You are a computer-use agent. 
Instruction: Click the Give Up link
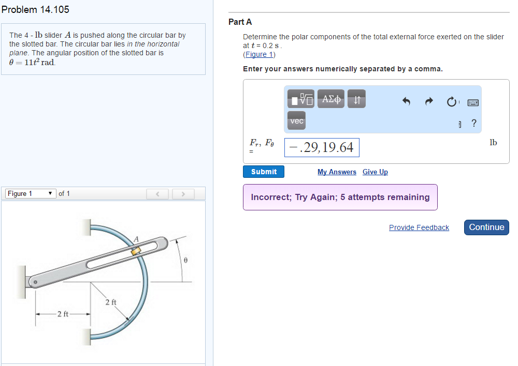[x=375, y=172]
